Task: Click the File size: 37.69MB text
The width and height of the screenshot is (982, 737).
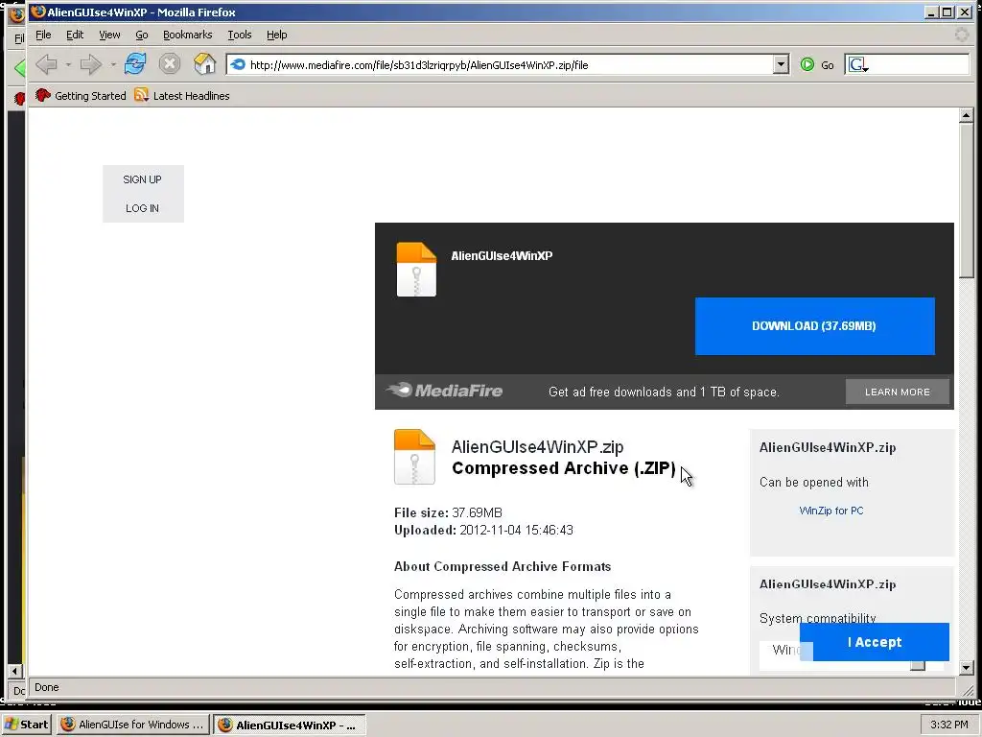Action: point(449,512)
